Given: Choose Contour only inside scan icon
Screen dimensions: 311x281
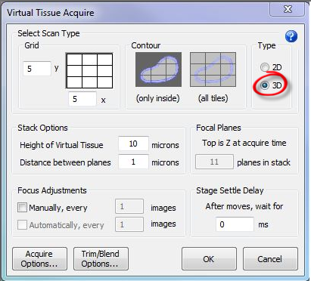Looking at the screenshot, I should [158, 69].
